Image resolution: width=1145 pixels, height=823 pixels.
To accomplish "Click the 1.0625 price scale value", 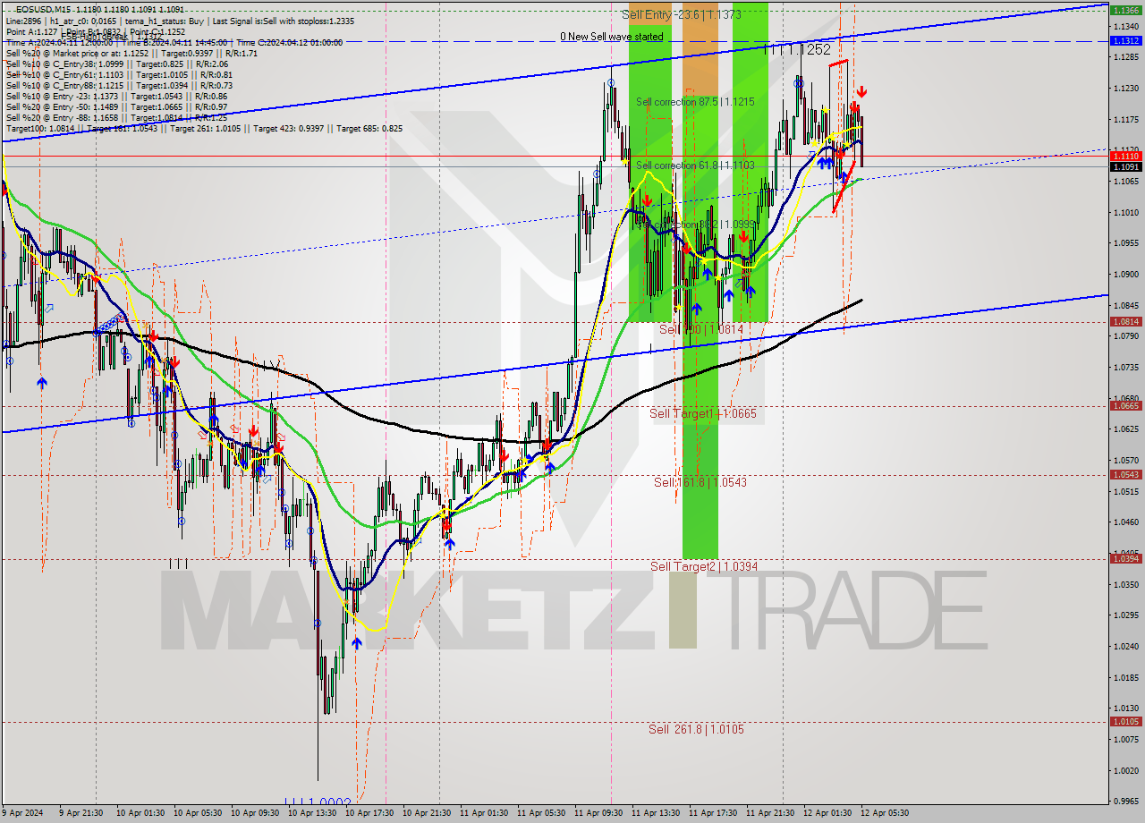I will (1124, 429).
